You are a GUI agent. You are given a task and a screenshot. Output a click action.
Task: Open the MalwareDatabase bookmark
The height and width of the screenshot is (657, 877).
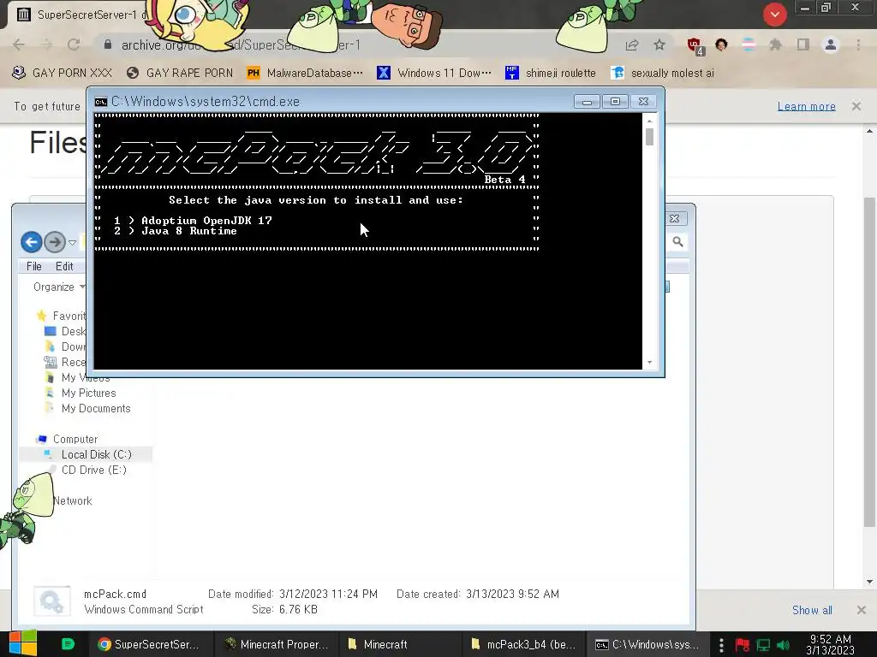[x=305, y=74]
